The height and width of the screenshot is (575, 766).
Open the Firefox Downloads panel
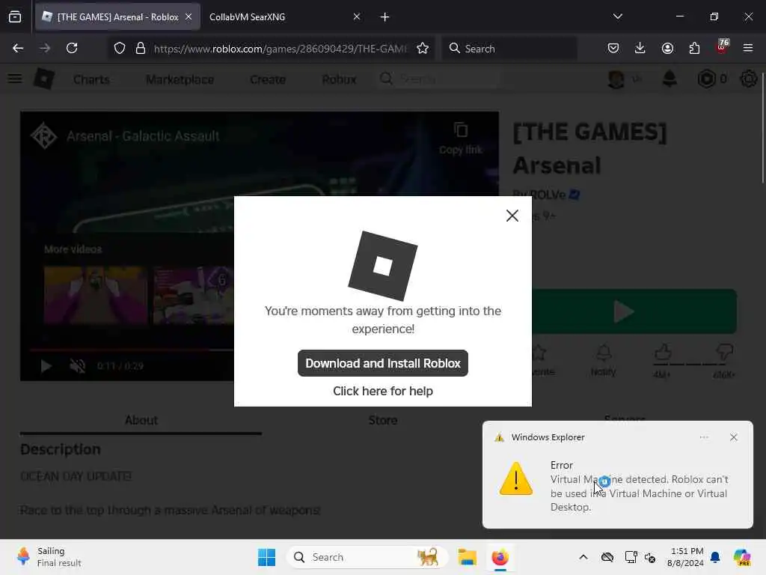(640, 48)
